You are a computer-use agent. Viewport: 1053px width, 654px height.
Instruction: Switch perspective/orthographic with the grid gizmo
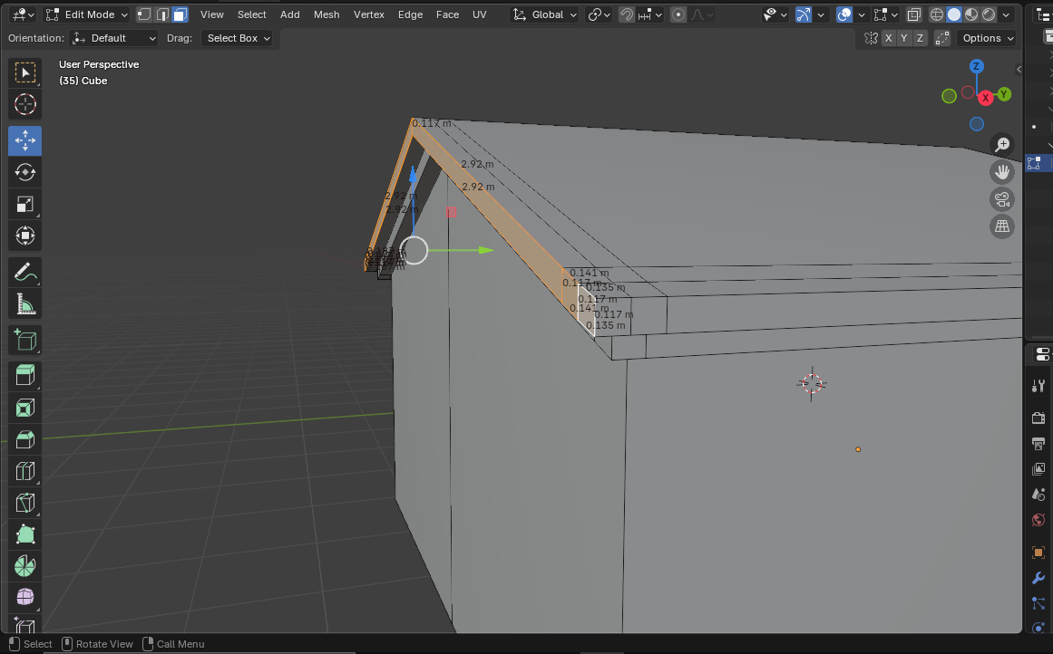click(x=1002, y=226)
